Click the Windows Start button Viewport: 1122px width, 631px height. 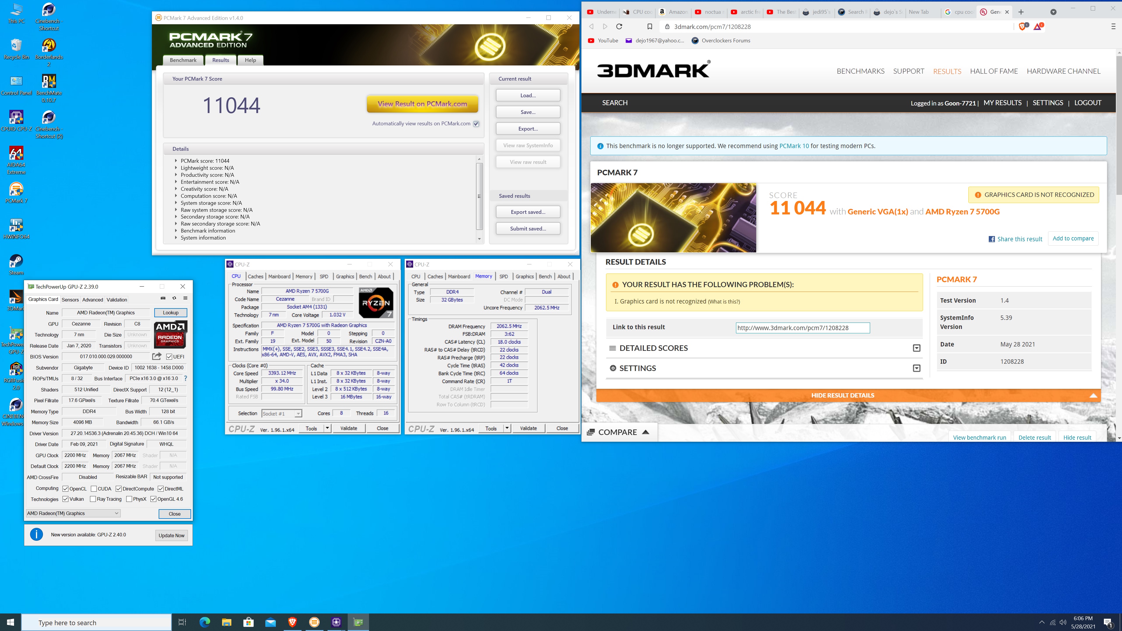tap(11, 622)
